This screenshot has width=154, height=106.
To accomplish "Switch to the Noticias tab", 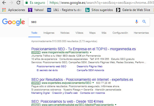I will [65, 33].
